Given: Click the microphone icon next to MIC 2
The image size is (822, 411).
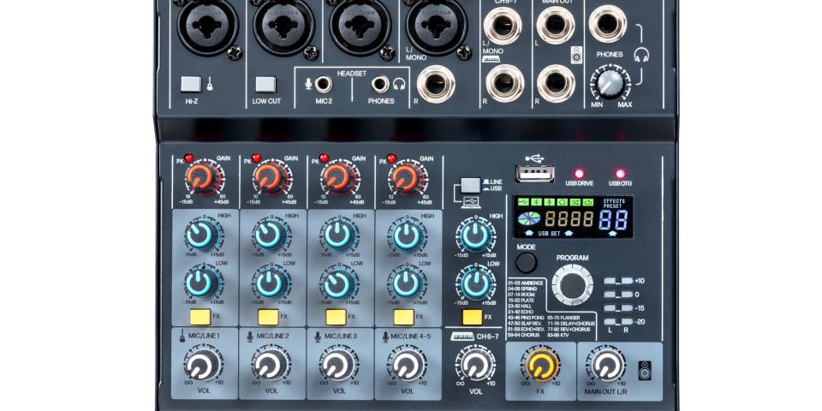Looking at the screenshot, I should [308, 84].
